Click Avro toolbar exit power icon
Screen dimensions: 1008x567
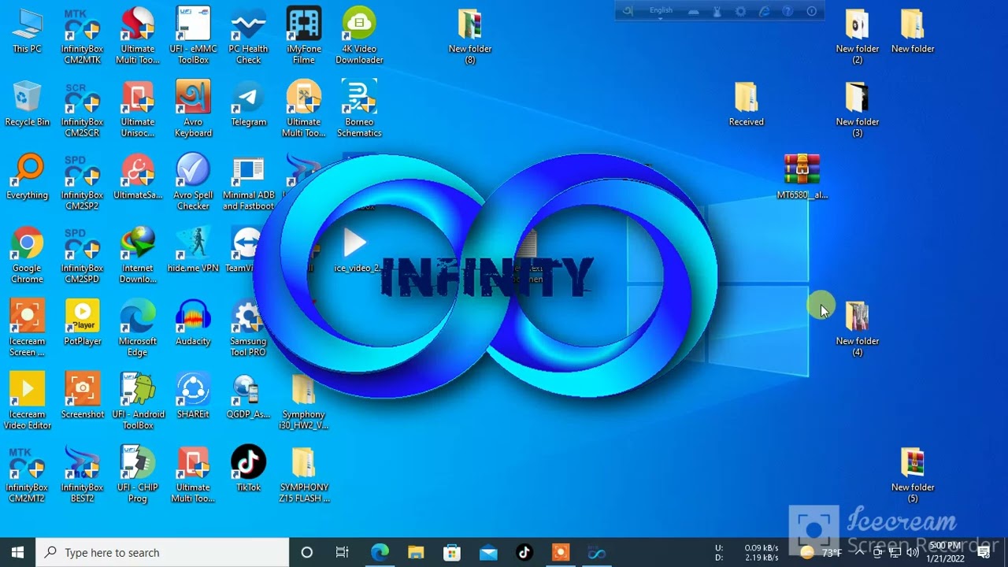point(811,11)
